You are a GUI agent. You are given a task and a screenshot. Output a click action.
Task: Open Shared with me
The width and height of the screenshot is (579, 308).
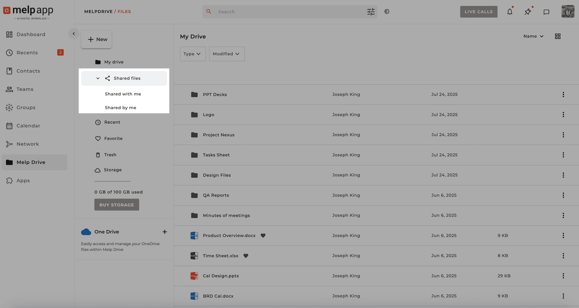[123, 94]
